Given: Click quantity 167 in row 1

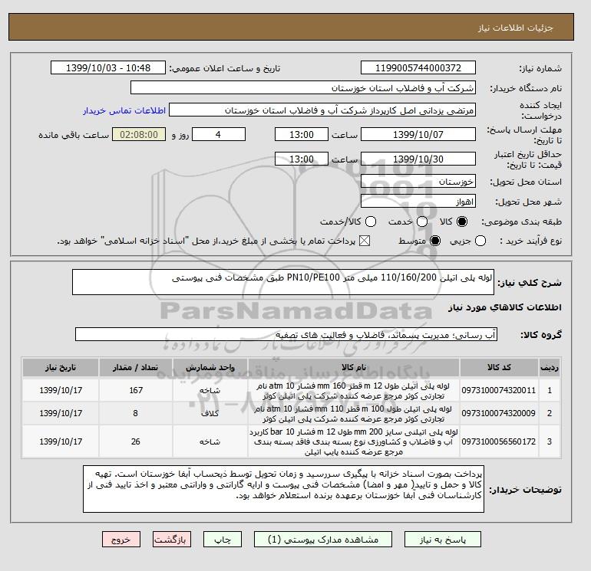Looking at the screenshot, I should 136,390.
